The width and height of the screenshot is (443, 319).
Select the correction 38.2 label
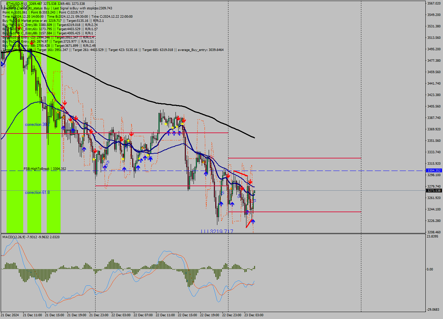click(x=37, y=124)
